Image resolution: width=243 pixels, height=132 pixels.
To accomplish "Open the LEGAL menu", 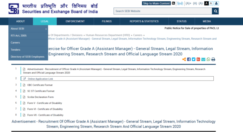I will (x=45, y=21).
